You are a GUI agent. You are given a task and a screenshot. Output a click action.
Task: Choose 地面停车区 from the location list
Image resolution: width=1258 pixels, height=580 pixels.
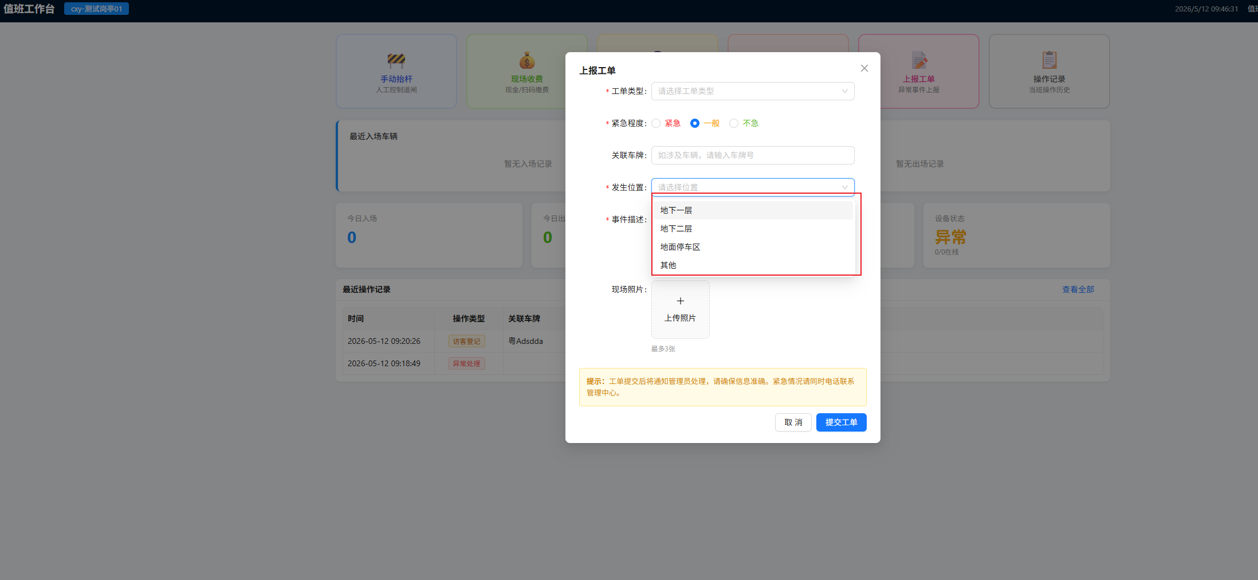pos(753,247)
